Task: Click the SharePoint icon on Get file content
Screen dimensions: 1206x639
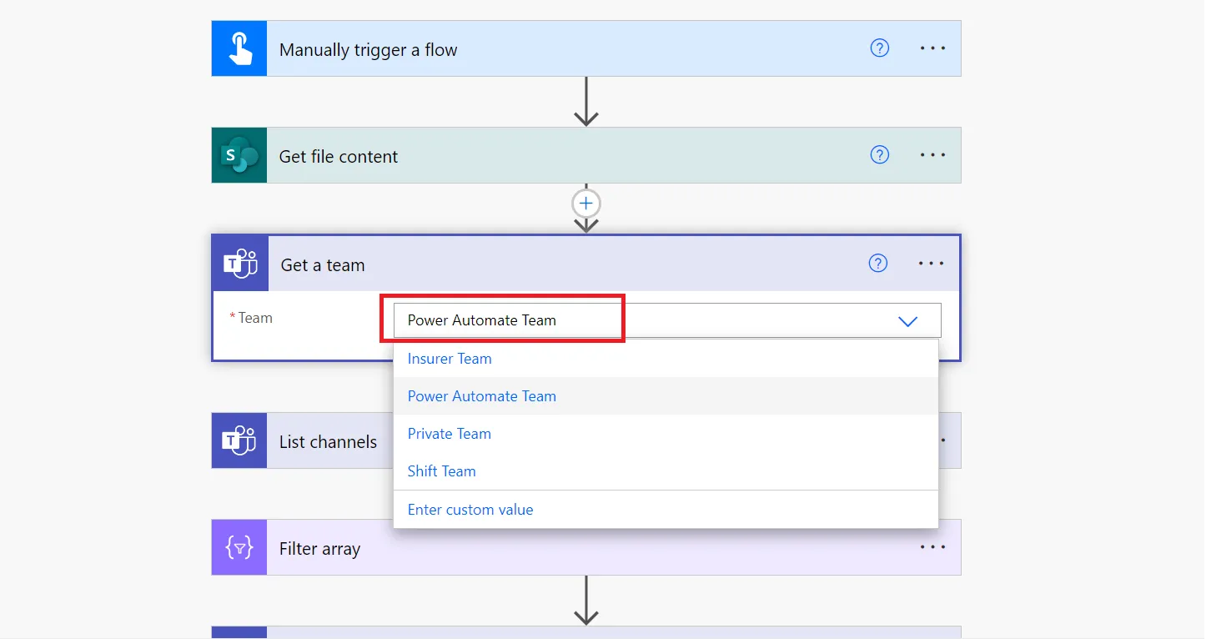Action: (x=239, y=155)
